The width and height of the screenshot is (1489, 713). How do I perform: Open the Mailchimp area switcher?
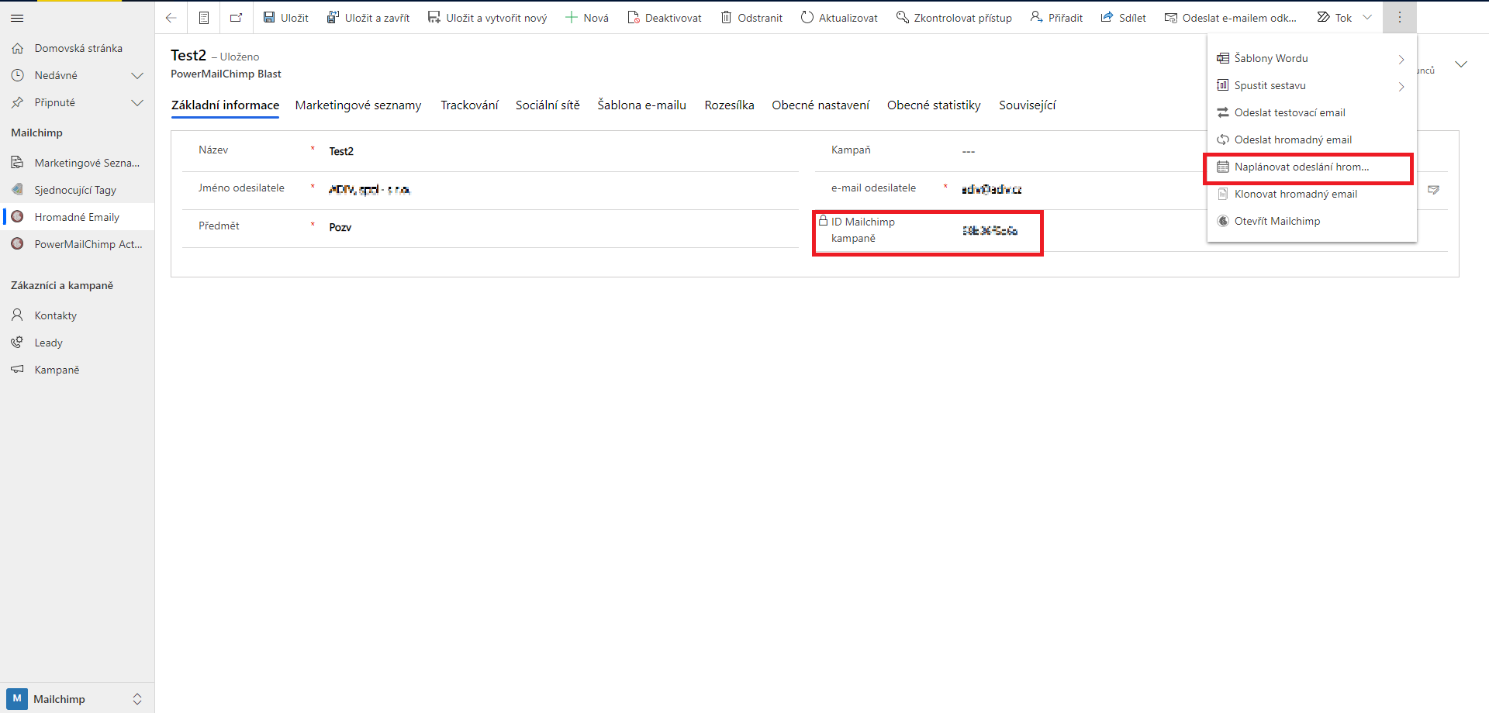click(77, 699)
